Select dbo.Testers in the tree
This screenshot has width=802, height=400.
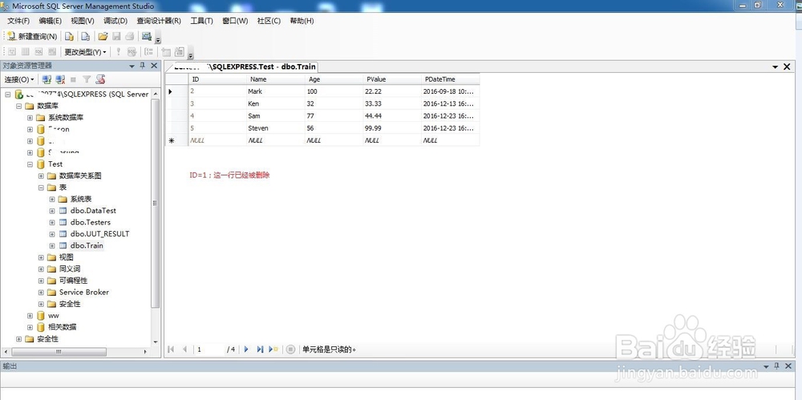90,223
